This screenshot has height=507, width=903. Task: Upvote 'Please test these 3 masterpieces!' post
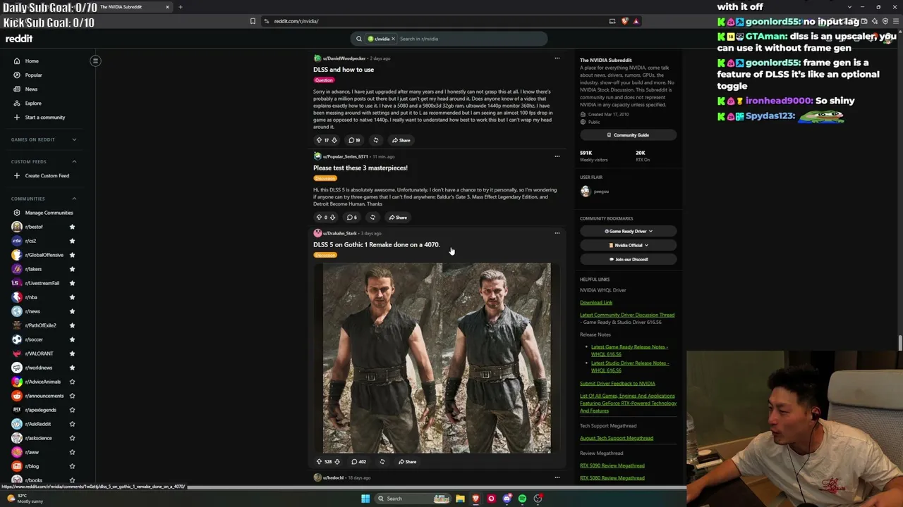coord(319,218)
